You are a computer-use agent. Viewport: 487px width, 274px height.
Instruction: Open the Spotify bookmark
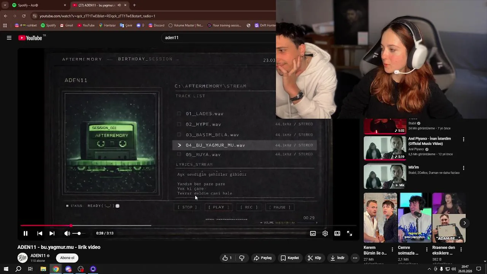48,25
